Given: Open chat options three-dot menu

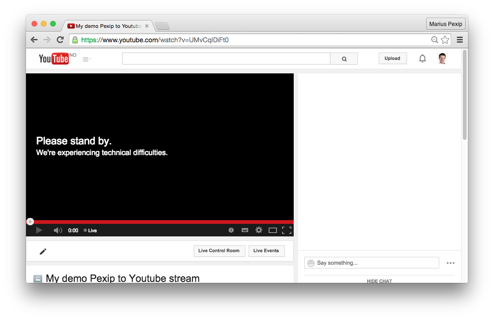Looking at the screenshot, I should click(450, 263).
